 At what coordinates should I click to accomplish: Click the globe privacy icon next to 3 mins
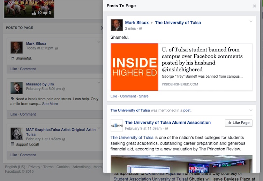(x=141, y=29)
